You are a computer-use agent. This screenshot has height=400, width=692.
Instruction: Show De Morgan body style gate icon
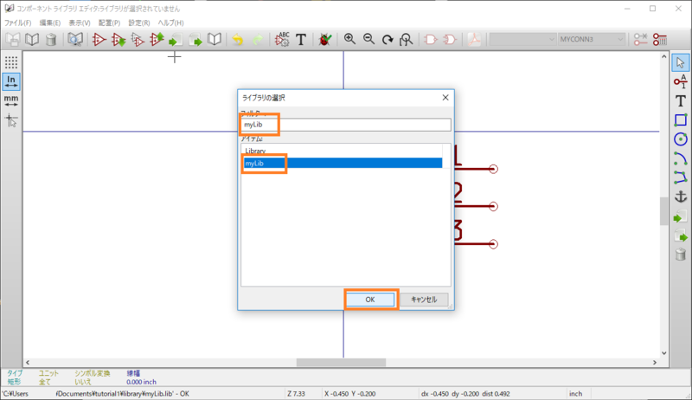pyautogui.click(x=450, y=39)
